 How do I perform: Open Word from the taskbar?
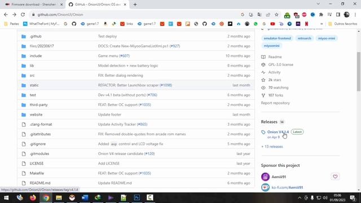point(85,198)
